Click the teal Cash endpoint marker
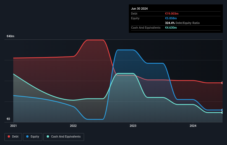This screenshot has height=145, width=227. 222,112
